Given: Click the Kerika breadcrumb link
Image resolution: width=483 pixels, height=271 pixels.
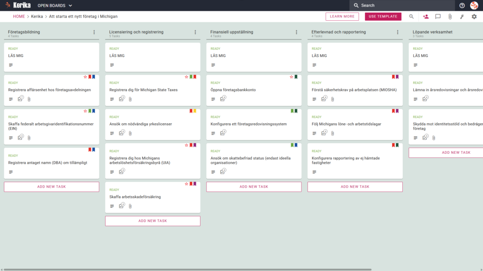Looking at the screenshot, I should 37,16.
